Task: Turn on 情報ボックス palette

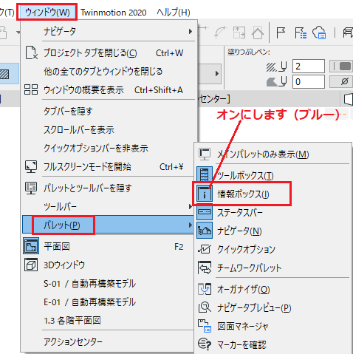Action: [x=243, y=194]
